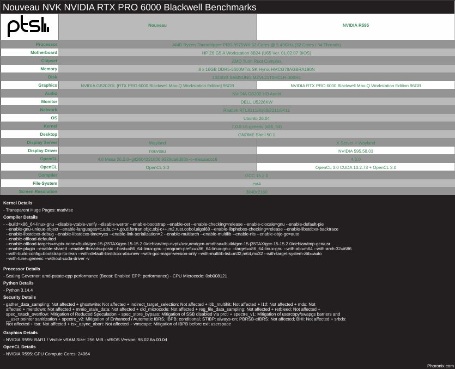
Task: Click the BAR1 / Visible vRAM Size line
Action: tap(85, 340)
